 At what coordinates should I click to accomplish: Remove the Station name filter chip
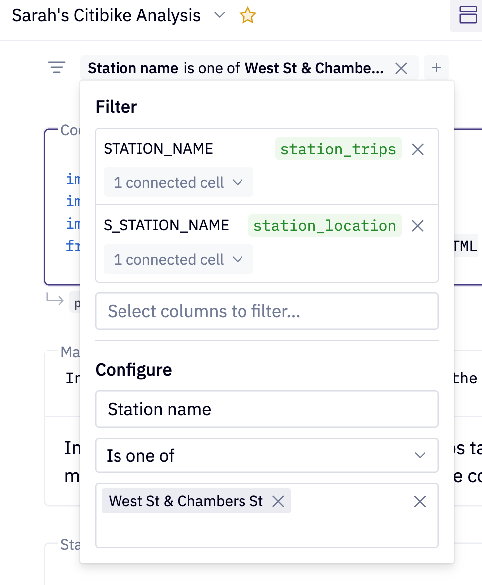(401, 68)
